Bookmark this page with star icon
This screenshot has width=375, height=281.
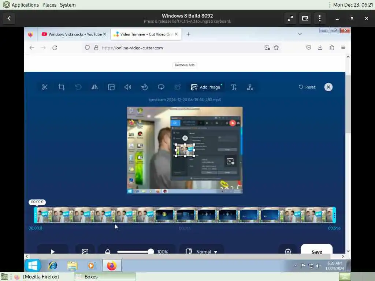point(276,48)
